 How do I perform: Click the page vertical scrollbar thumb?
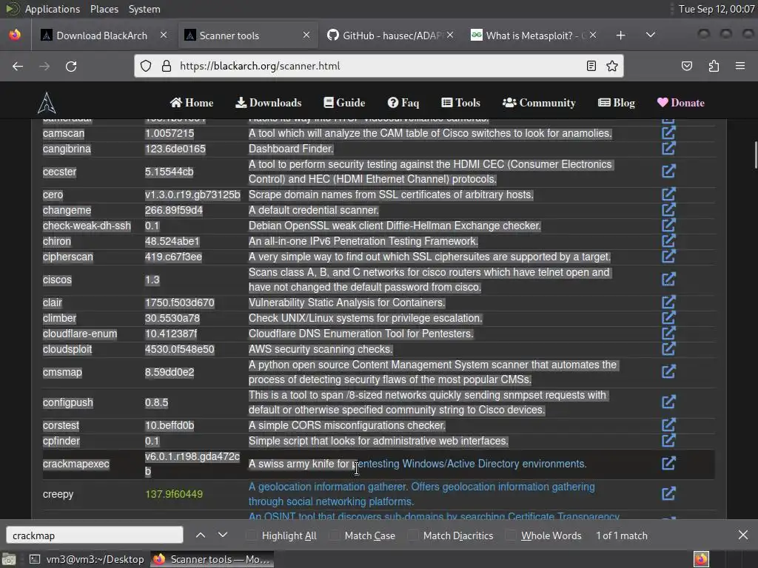click(x=755, y=155)
